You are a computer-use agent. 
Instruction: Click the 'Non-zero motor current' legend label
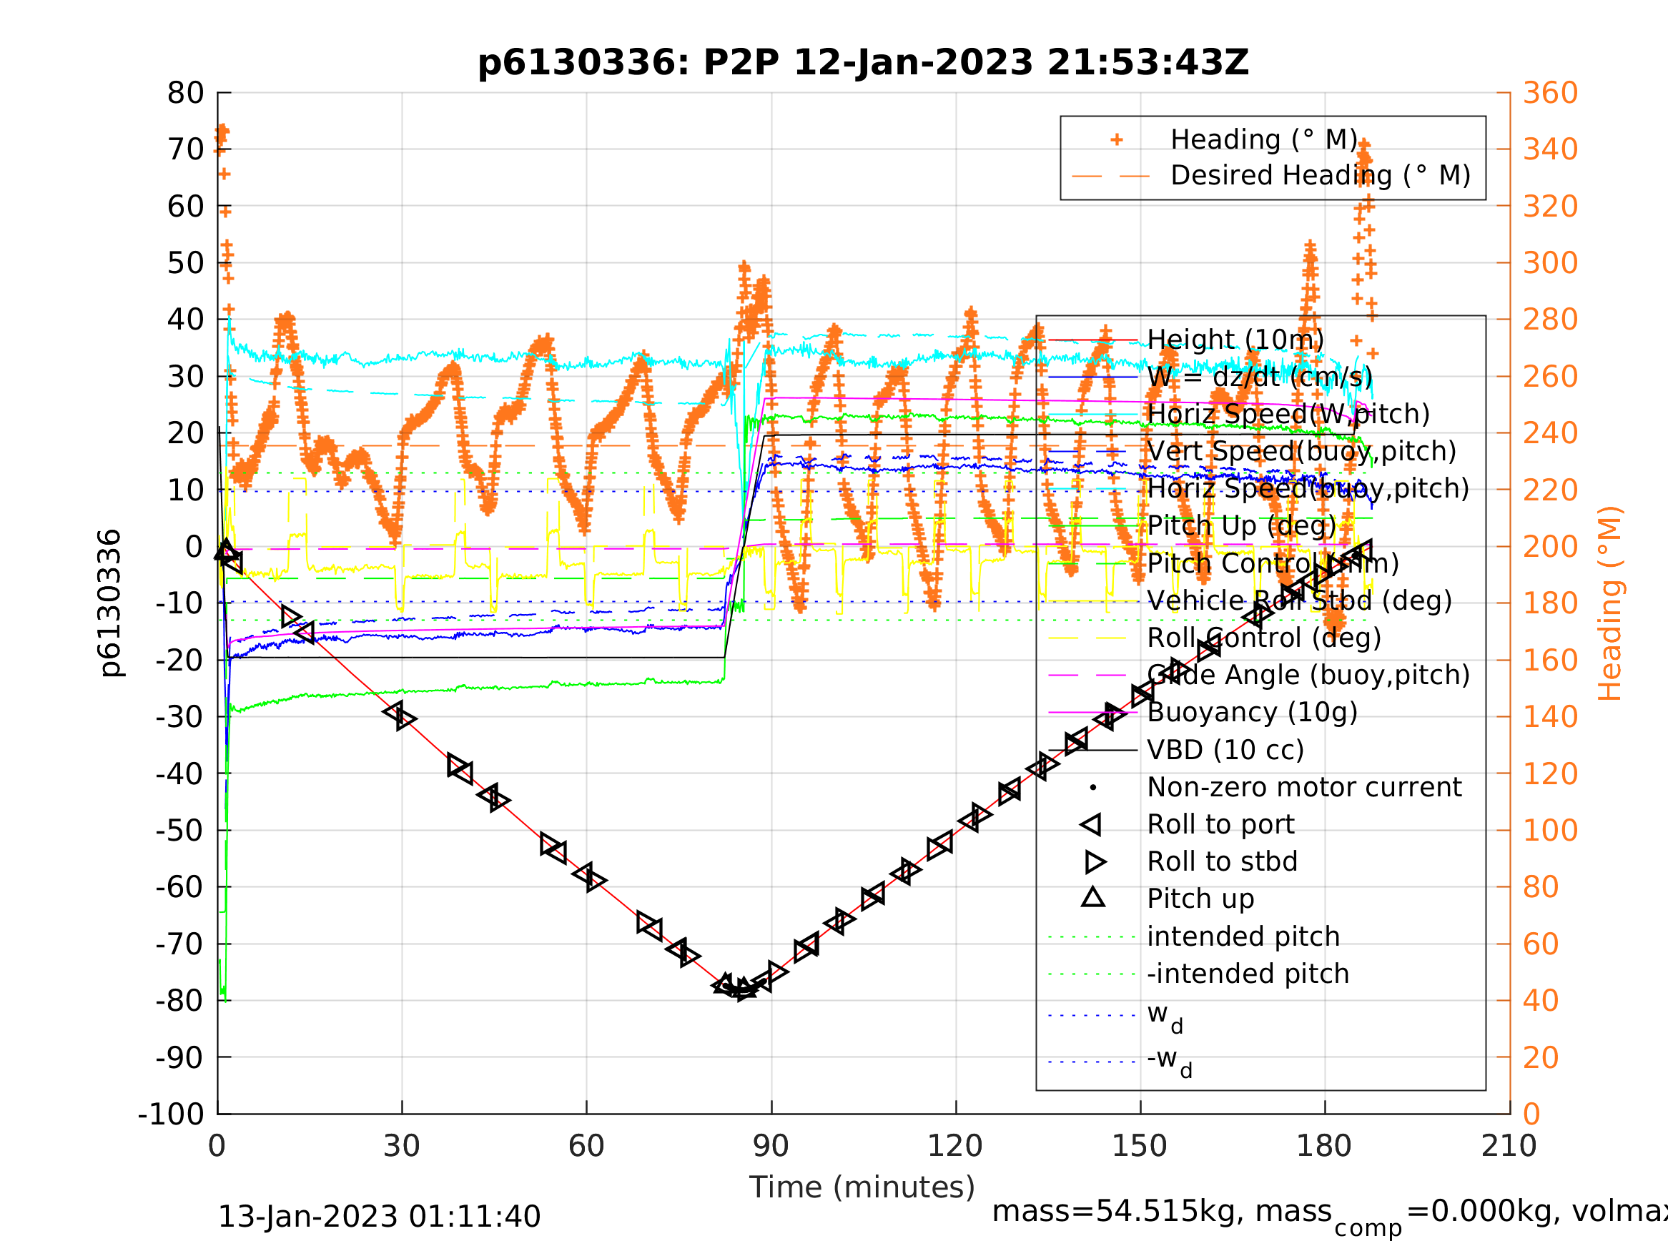(1305, 787)
